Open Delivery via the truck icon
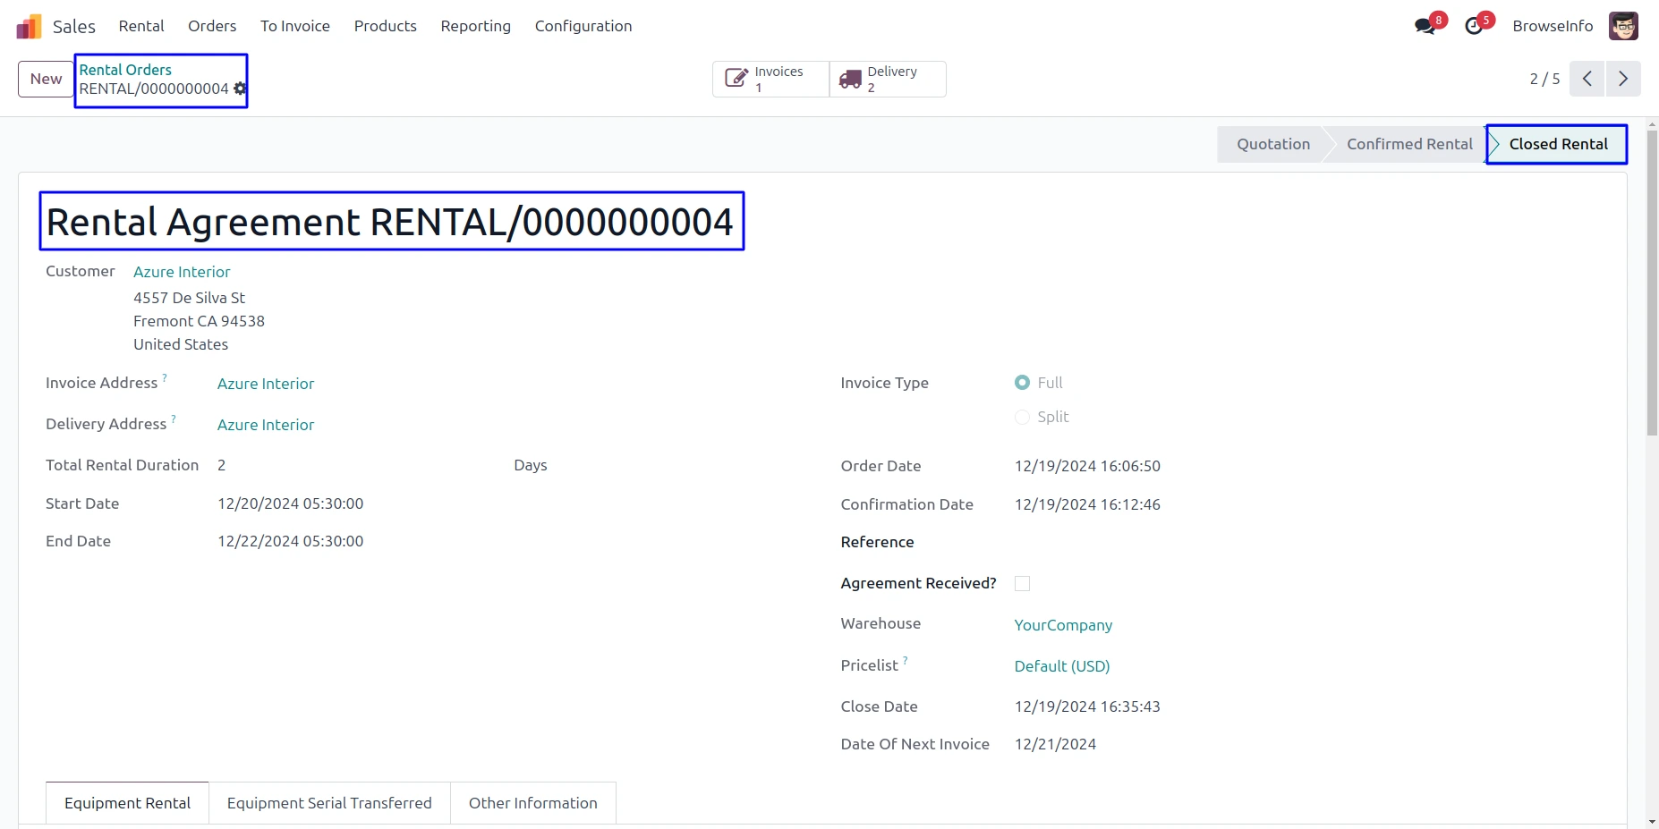1659x829 pixels. click(x=850, y=80)
